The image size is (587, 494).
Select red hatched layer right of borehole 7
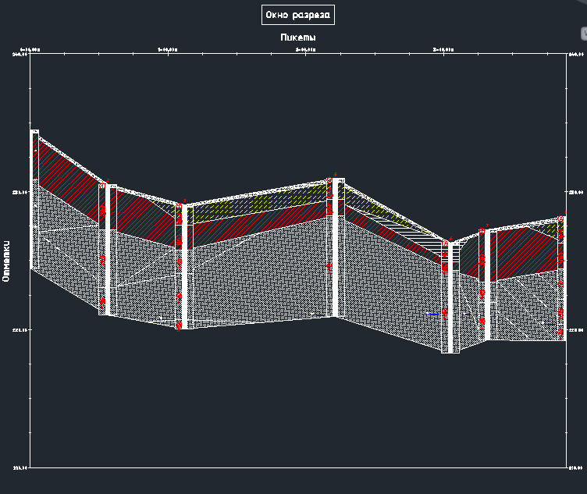click(x=519, y=250)
